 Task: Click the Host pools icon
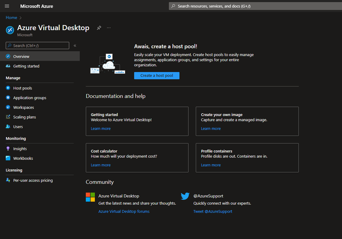8,88
